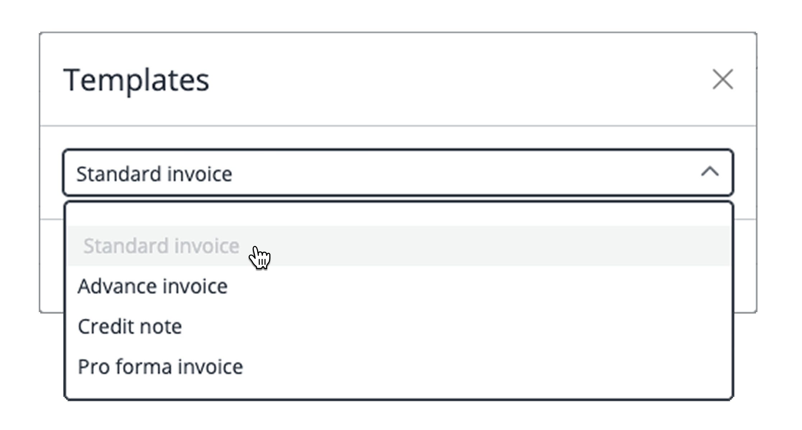
Task: Click the caret icon at the select box's right
Action: (710, 172)
